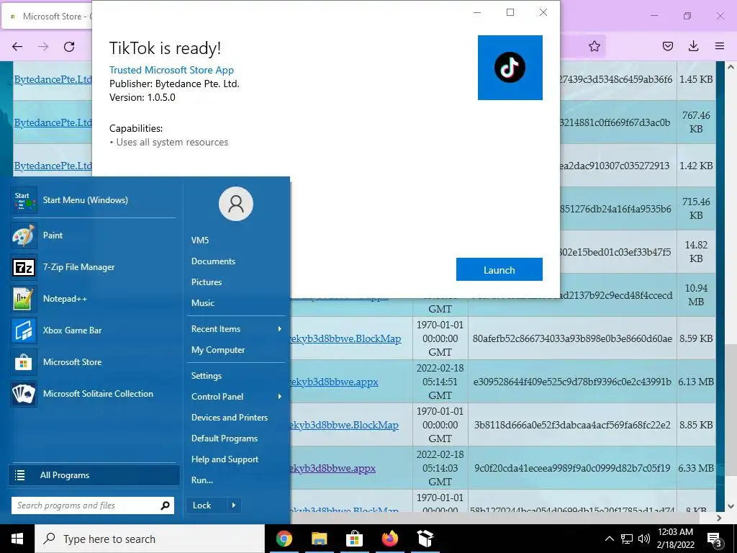This screenshot has width=737, height=553.
Task: Open BytedancePte.Ltd link beside 1.45 KB row
Action: [53, 79]
